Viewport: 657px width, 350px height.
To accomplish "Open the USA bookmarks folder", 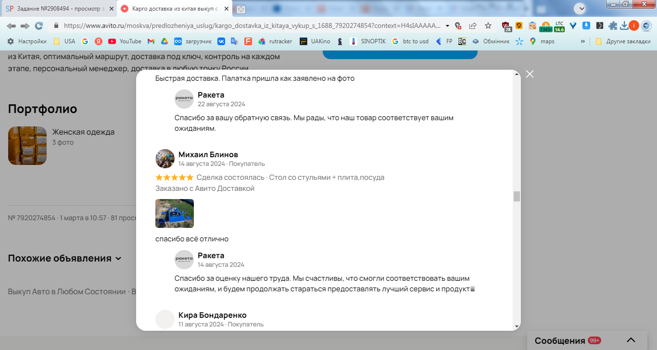I will (x=64, y=41).
